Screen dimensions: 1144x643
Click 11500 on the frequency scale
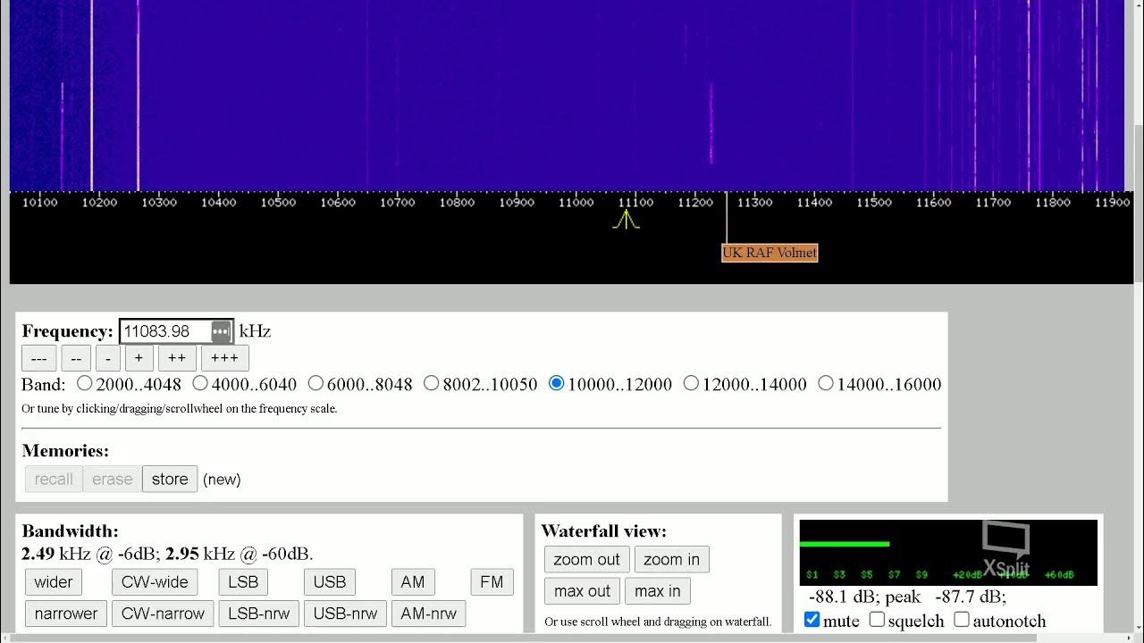pos(874,203)
